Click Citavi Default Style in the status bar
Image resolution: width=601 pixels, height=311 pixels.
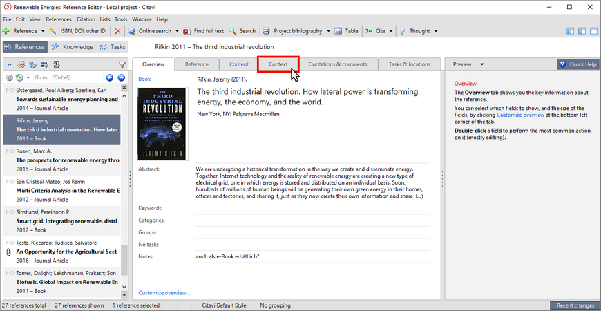pyautogui.click(x=225, y=305)
